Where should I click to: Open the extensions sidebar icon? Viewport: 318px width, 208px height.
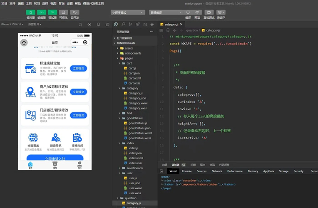click(x=137, y=24)
